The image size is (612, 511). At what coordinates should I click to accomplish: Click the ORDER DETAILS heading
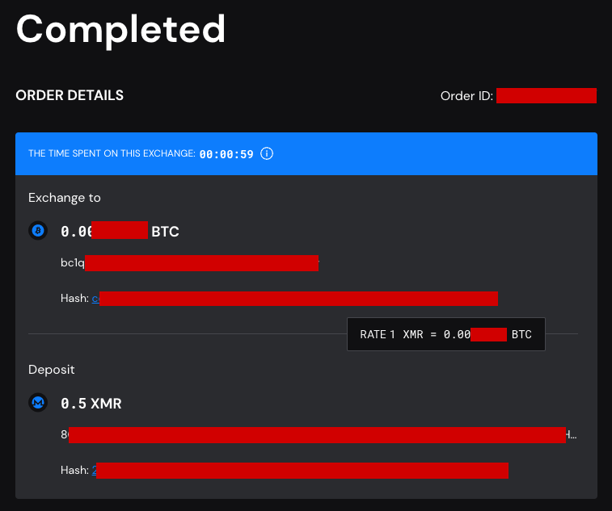70,95
